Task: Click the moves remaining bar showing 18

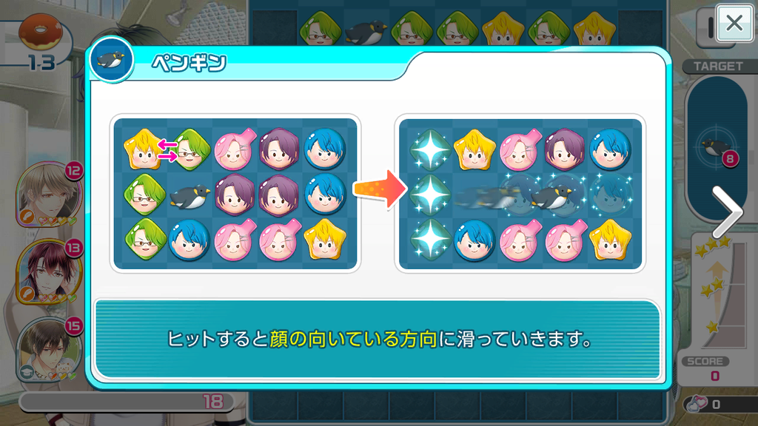Action: pyautogui.click(x=127, y=402)
